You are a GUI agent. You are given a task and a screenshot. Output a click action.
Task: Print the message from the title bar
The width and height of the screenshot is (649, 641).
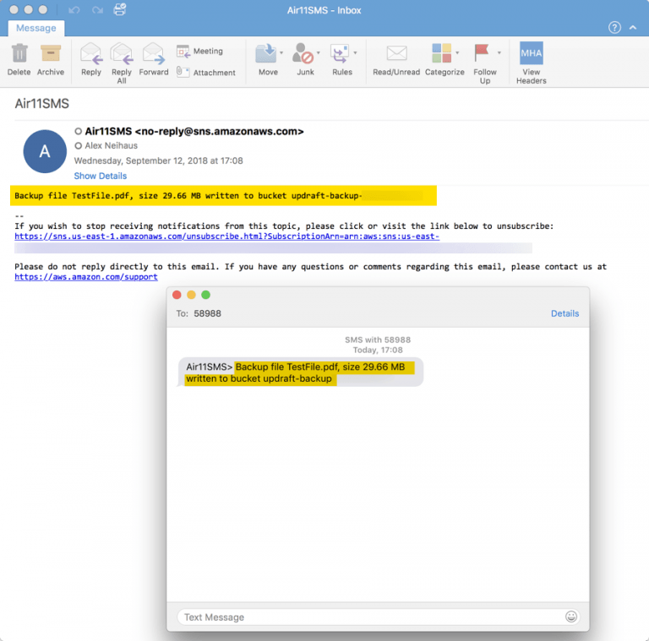120,9
